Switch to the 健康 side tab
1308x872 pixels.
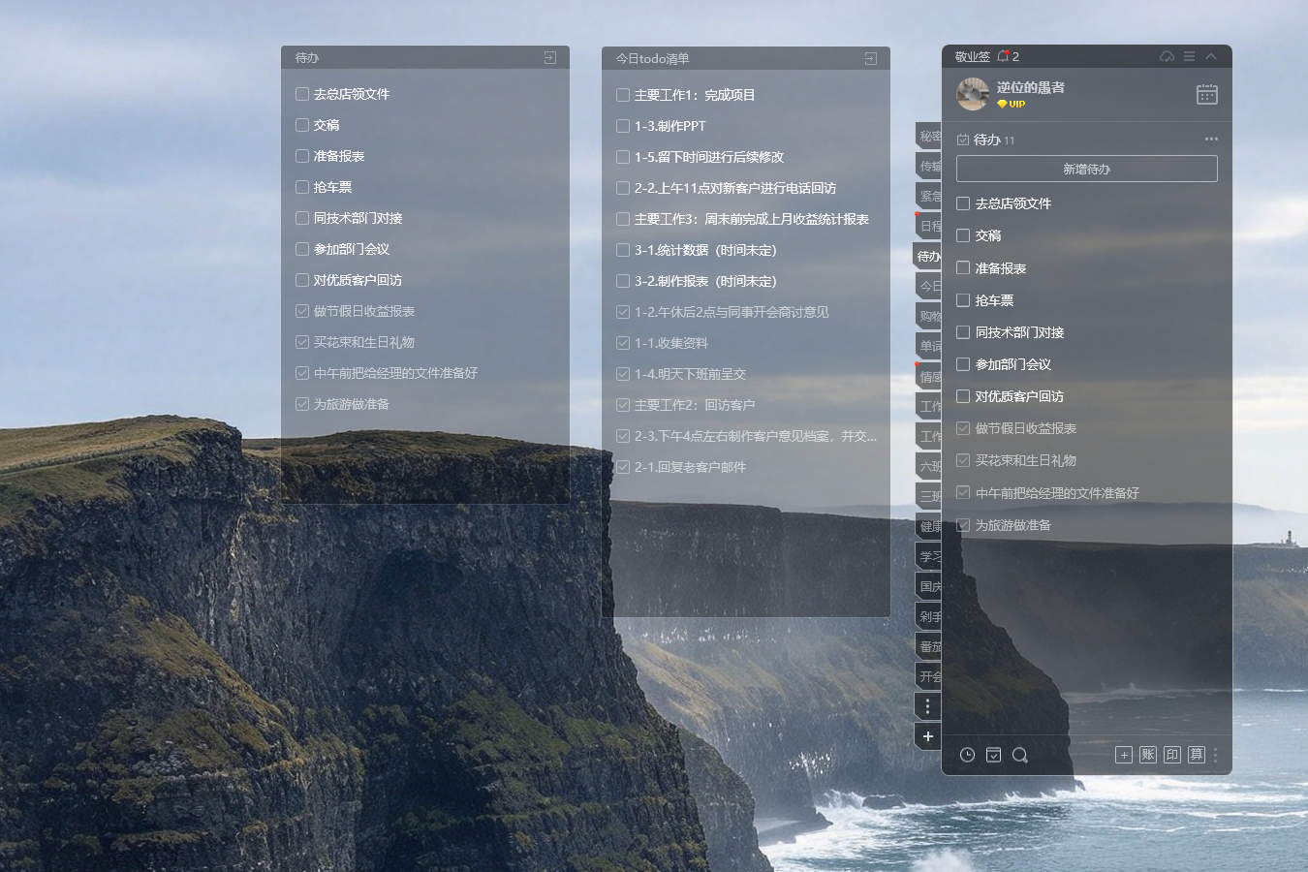click(928, 526)
